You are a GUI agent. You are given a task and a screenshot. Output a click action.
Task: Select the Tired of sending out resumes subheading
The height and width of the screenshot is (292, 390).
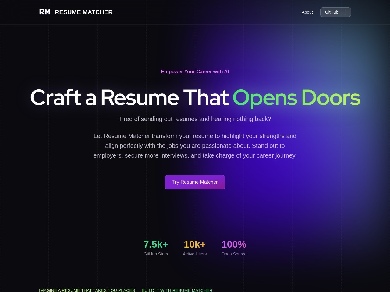point(195,119)
